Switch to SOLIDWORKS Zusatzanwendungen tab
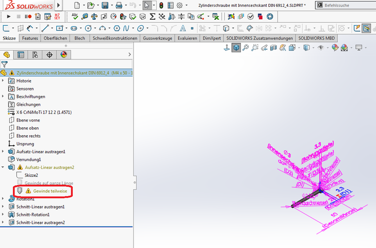 [259, 38]
